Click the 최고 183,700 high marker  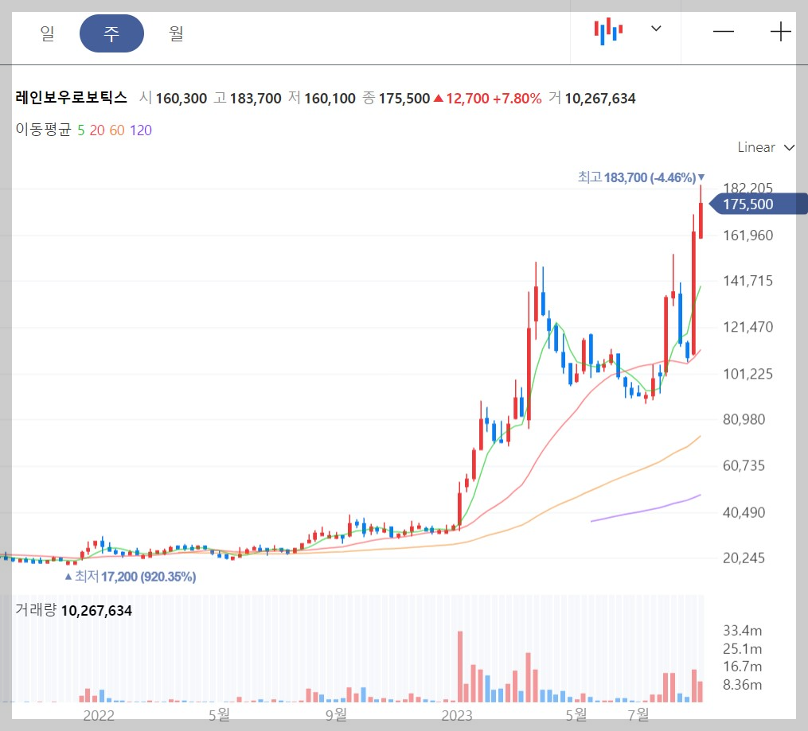coord(641,177)
